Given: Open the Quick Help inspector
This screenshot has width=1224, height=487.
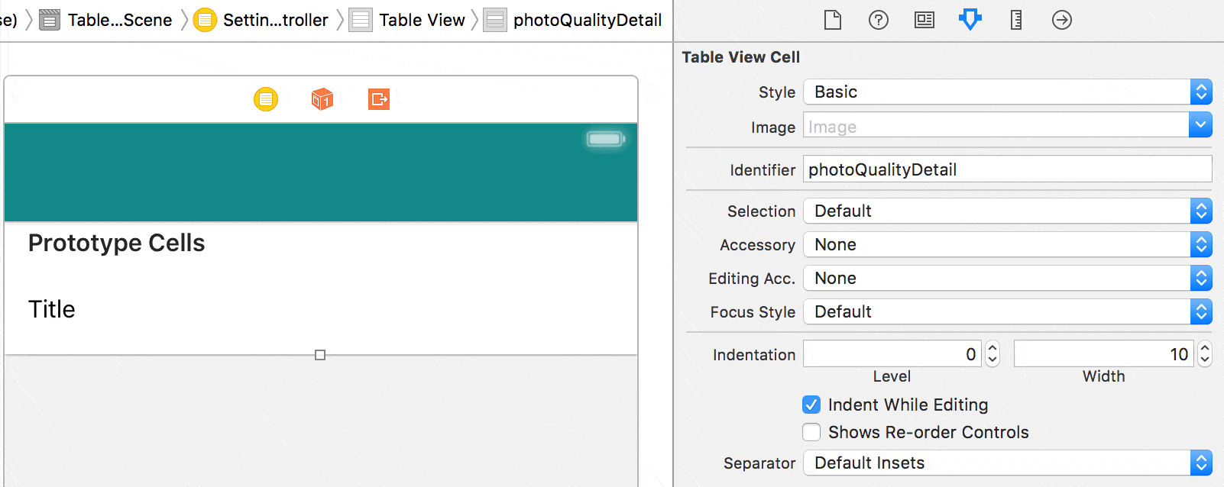Looking at the screenshot, I should [x=879, y=20].
